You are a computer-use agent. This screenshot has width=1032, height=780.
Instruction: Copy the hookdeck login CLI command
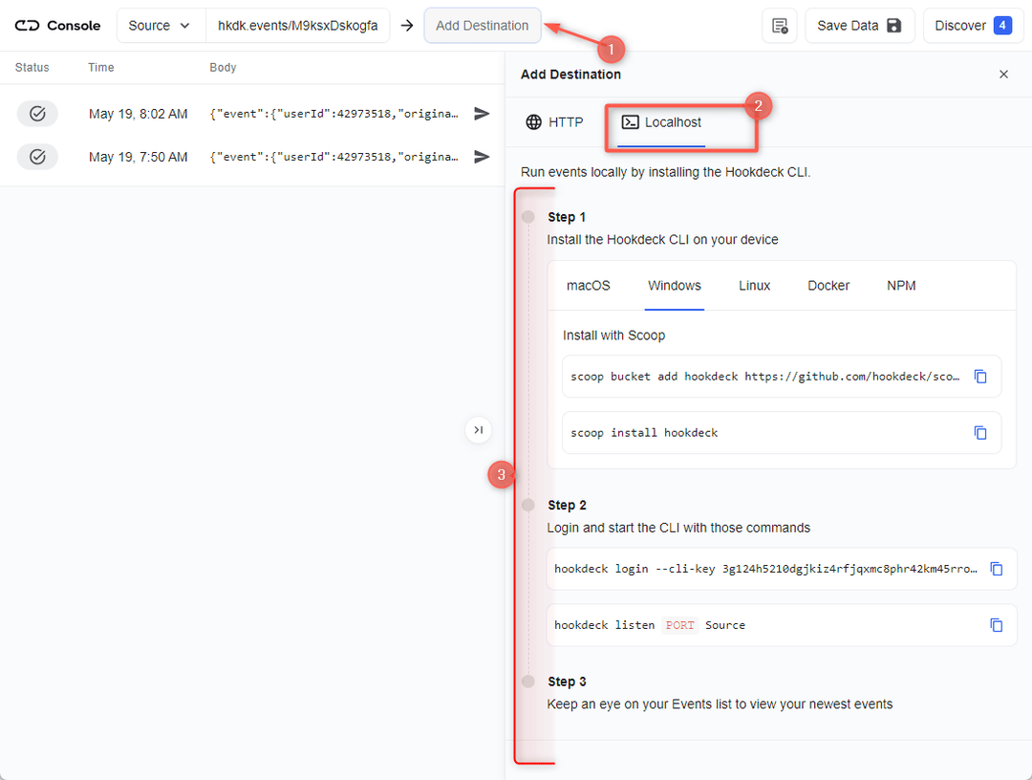997,569
